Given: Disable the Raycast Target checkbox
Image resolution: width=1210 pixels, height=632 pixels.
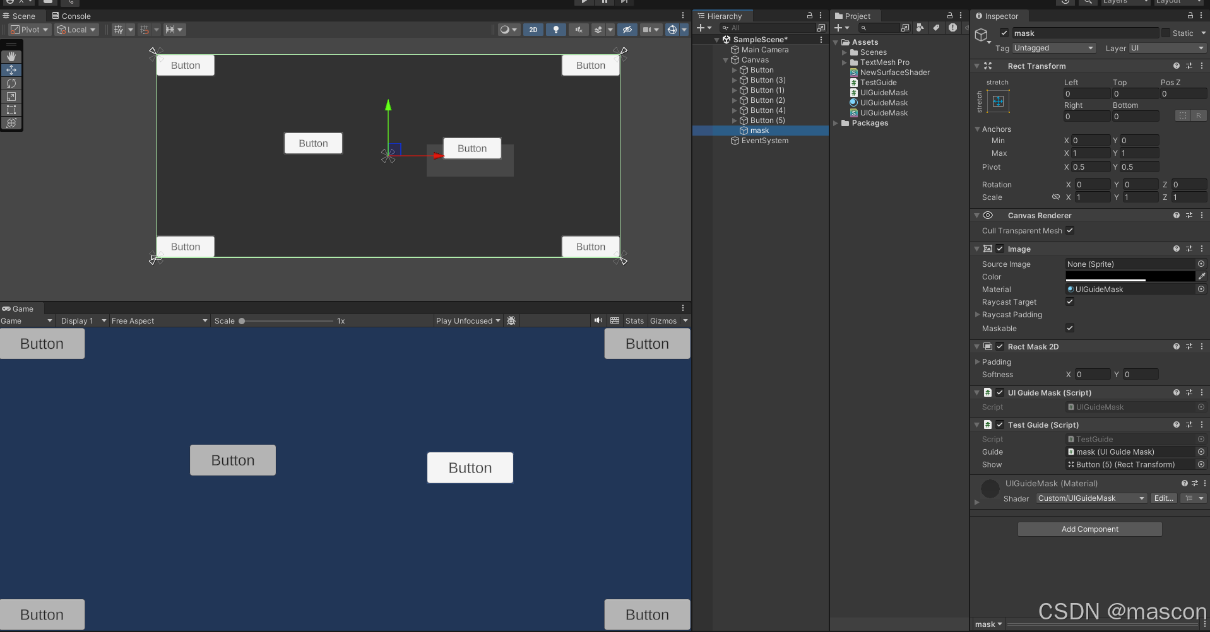Looking at the screenshot, I should (1070, 301).
